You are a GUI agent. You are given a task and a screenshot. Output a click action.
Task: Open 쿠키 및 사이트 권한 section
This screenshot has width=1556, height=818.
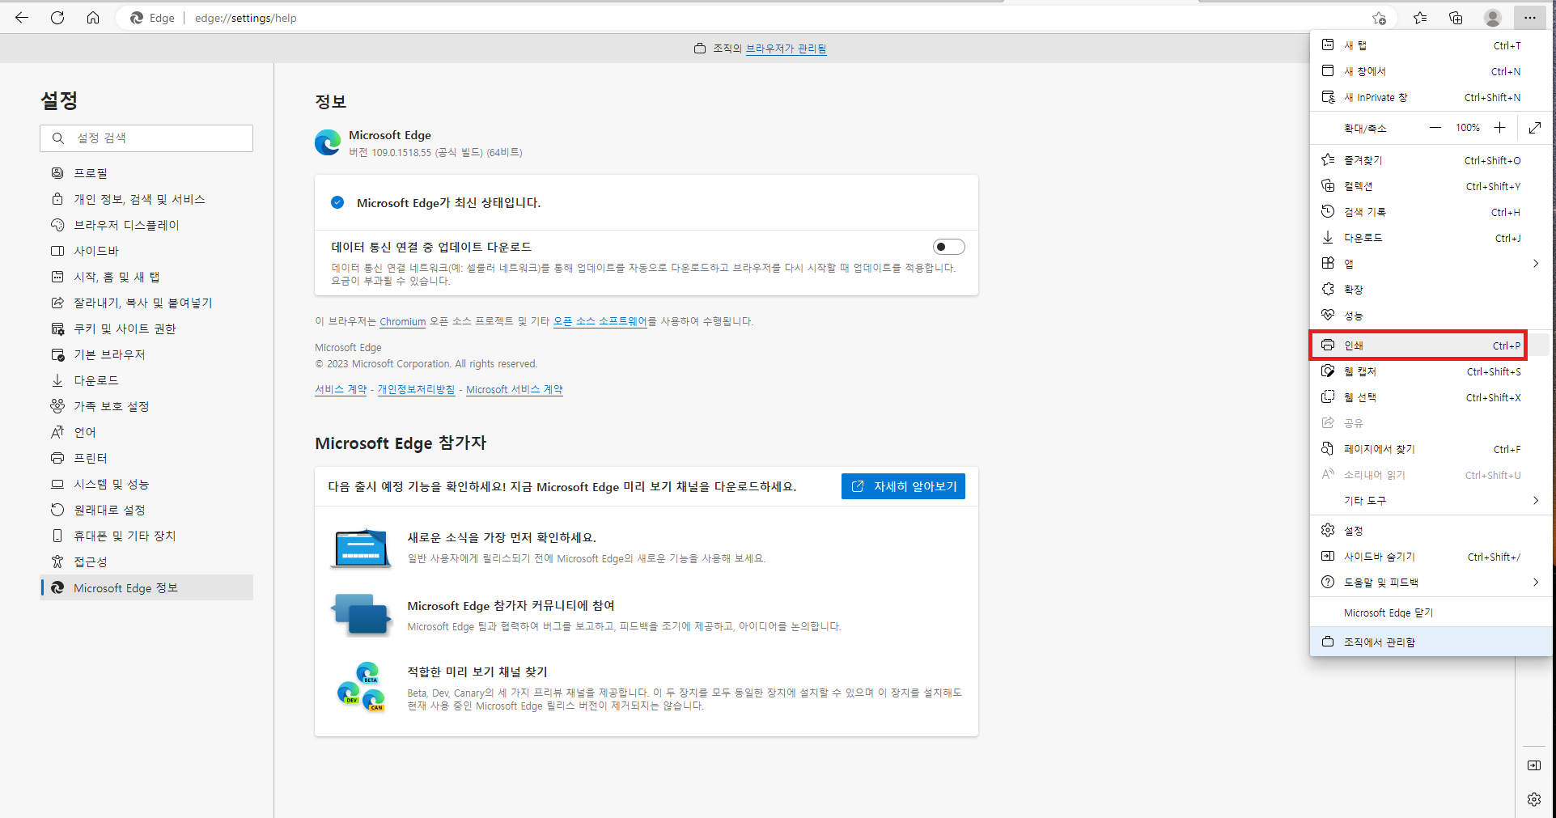[146, 328]
